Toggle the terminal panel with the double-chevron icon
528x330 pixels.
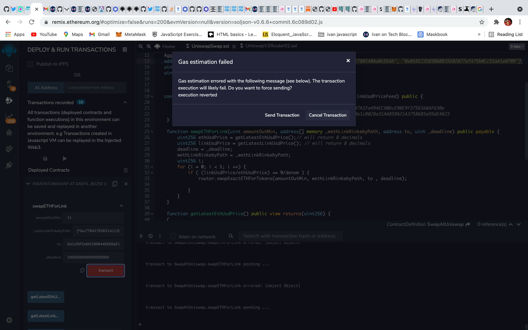point(141,236)
